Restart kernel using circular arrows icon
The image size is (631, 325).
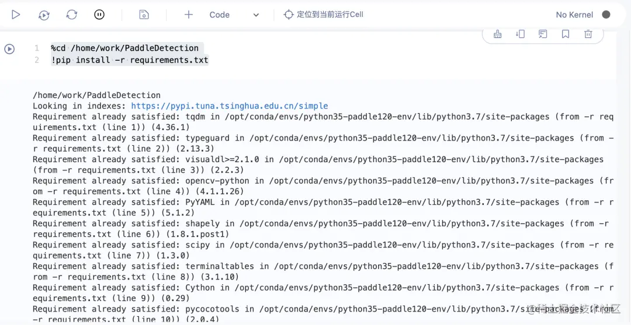pyautogui.click(x=72, y=15)
